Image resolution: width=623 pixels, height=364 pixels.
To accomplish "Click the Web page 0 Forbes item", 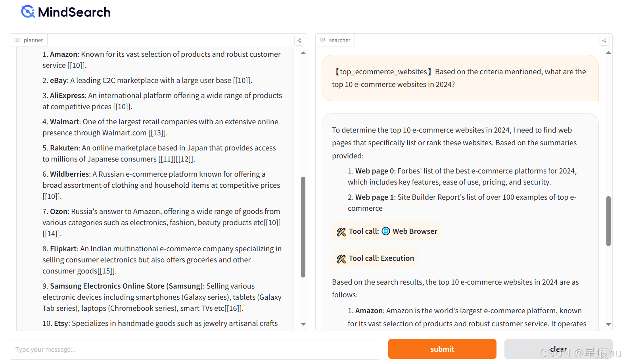I will [462, 176].
